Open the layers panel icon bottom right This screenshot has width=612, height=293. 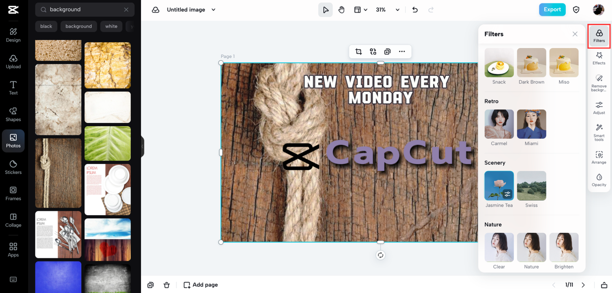click(604, 285)
